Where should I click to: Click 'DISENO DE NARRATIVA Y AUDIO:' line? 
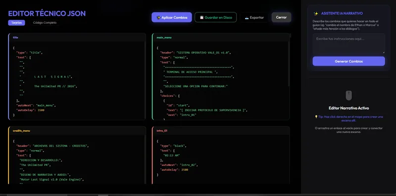coord(45,175)
